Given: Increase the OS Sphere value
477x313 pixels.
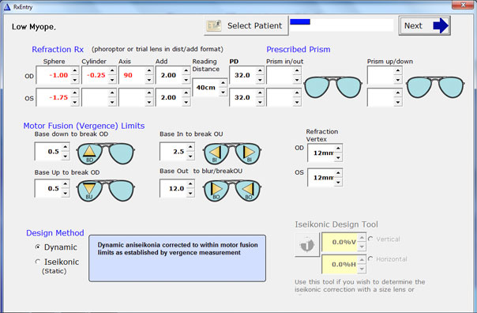Looking at the screenshot, I should (74, 92).
